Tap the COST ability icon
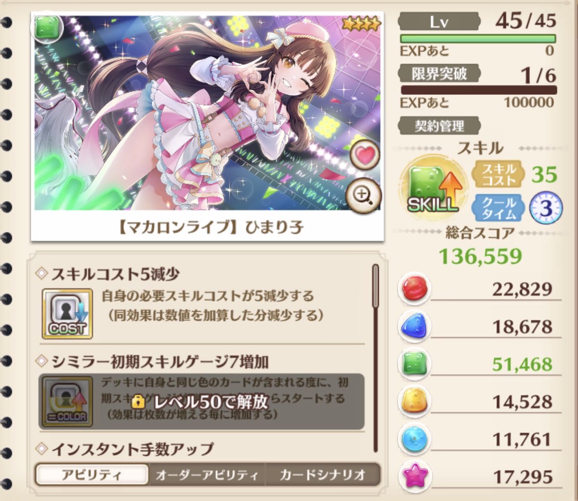 click(67, 313)
